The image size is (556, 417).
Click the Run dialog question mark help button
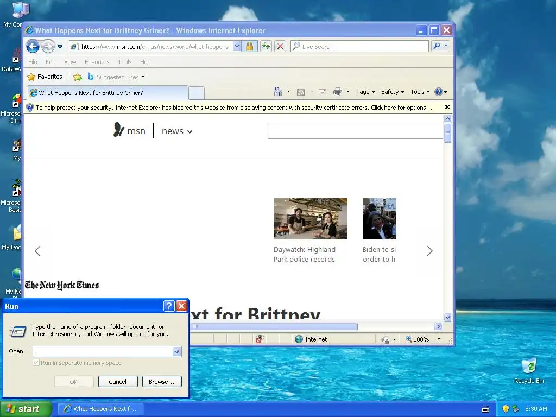(x=169, y=306)
